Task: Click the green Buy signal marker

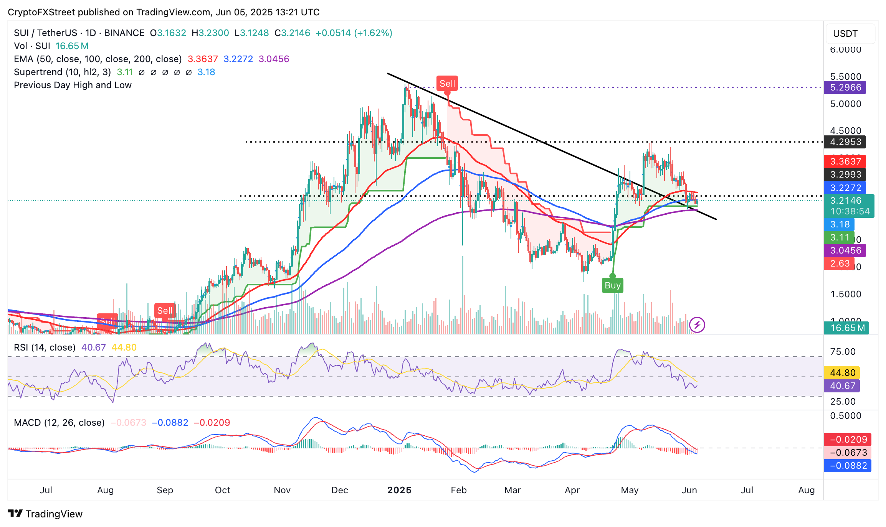Action: [612, 285]
